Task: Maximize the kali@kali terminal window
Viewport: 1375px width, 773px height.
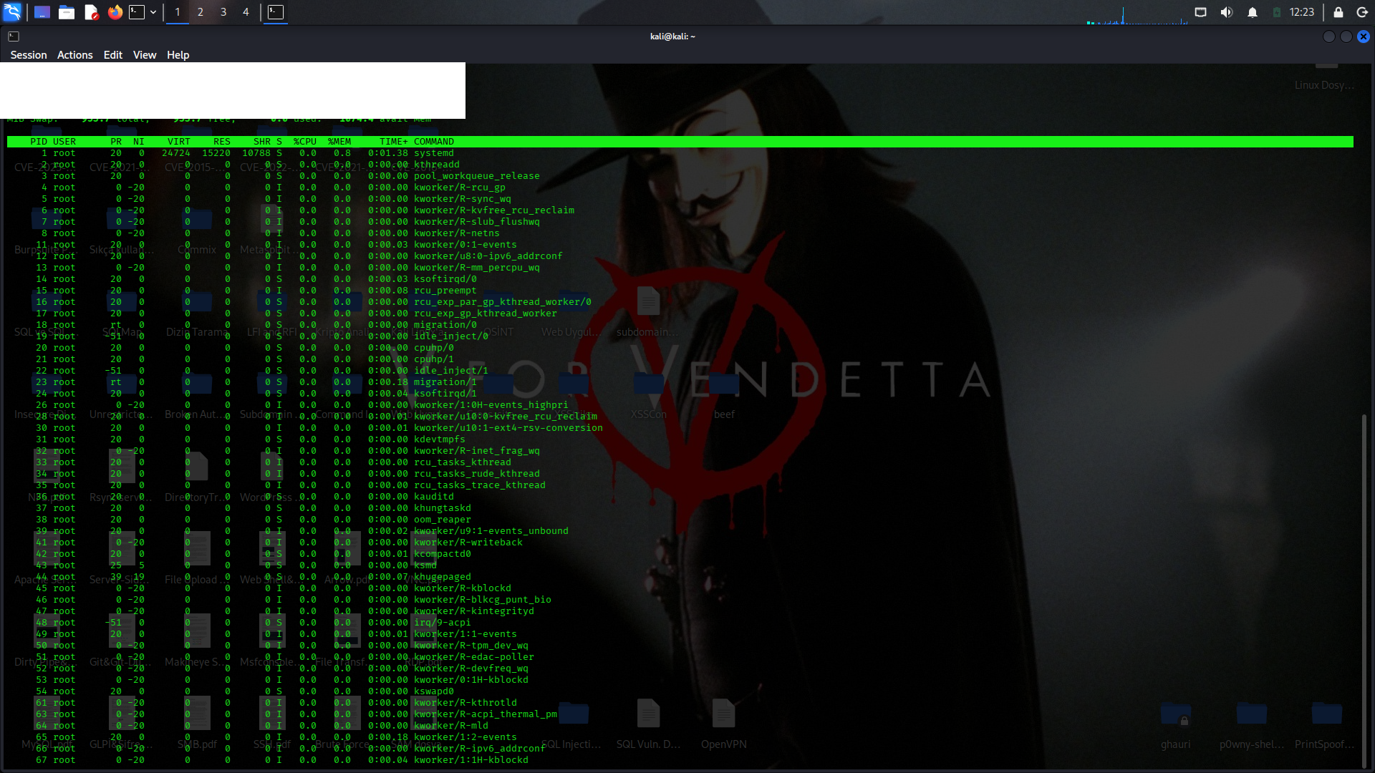Action: pos(1346,37)
